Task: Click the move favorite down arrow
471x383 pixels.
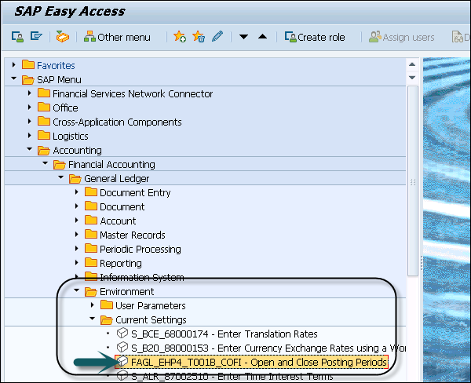Action: pyautogui.click(x=243, y=37)
